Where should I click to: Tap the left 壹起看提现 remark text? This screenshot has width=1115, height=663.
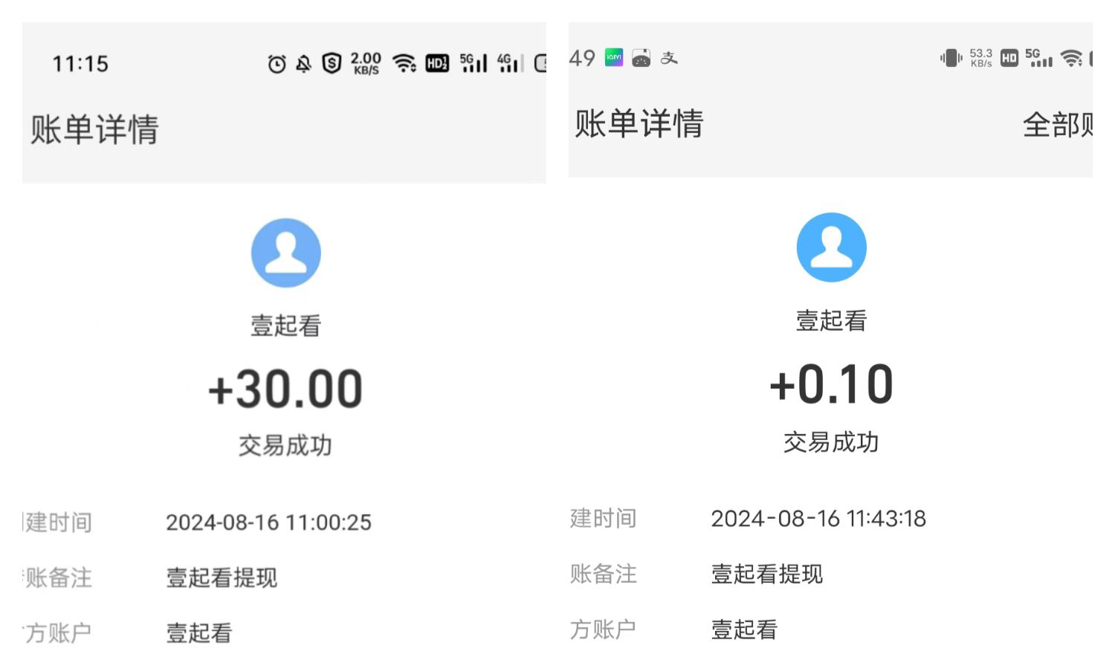[222, 578]
